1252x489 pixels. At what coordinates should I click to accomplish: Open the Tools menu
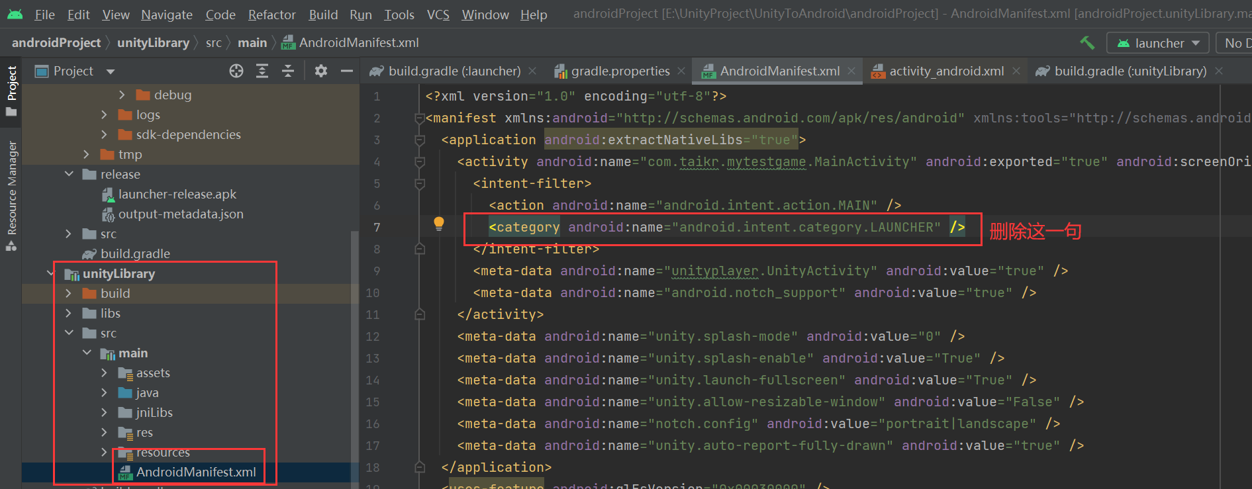pos(399,15)
